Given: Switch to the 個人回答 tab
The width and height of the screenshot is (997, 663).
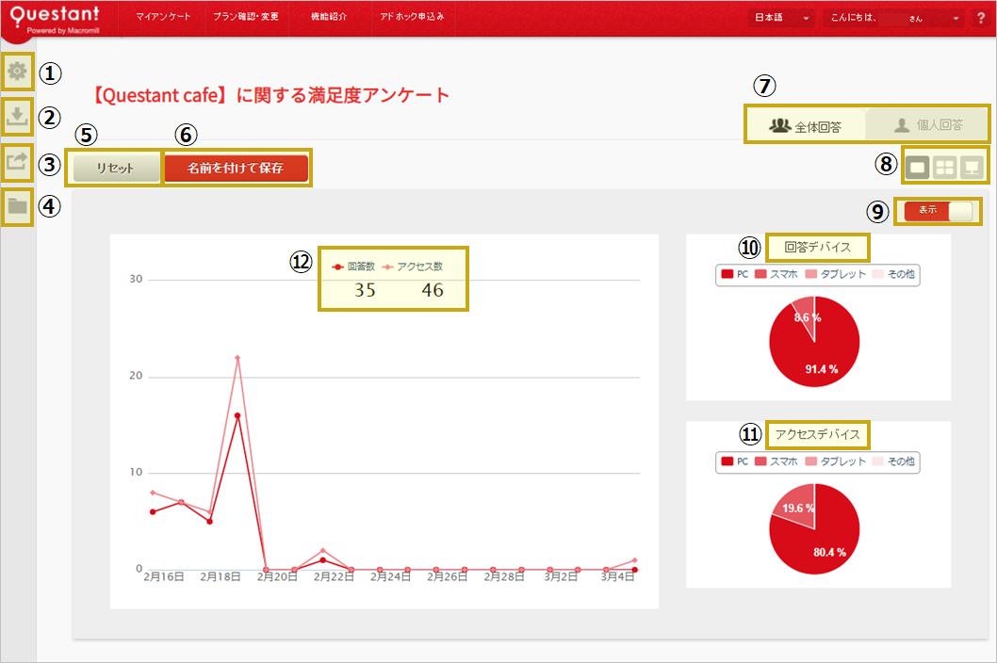Looking at the screenshot, I should point(927,124).
